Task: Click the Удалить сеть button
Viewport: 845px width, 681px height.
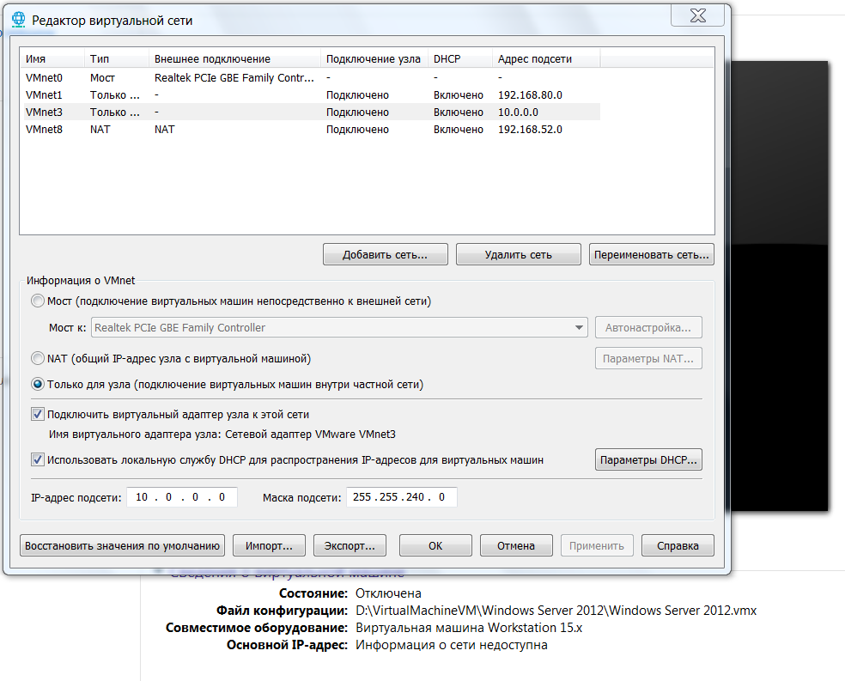Action: [519, 255]
